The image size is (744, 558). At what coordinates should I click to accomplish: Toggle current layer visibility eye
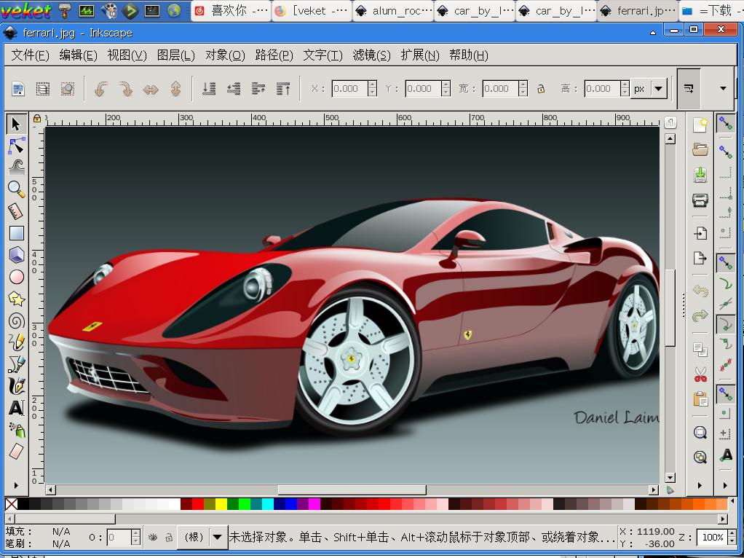(153, 538)
